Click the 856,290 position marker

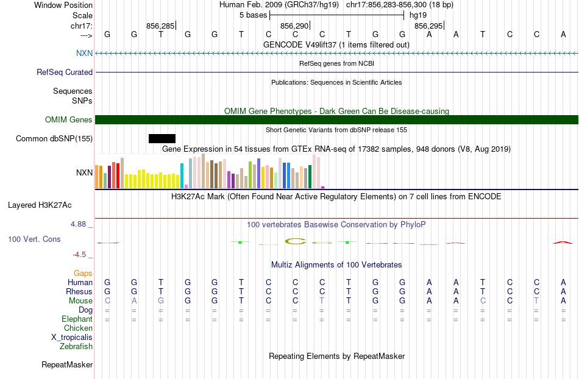click(294, 26)
